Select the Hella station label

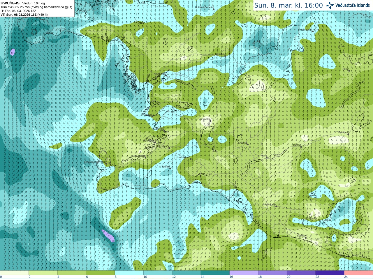[x=263, y=156]
